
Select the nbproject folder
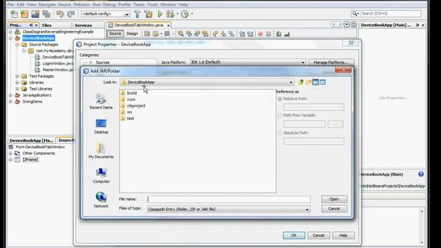133,105
